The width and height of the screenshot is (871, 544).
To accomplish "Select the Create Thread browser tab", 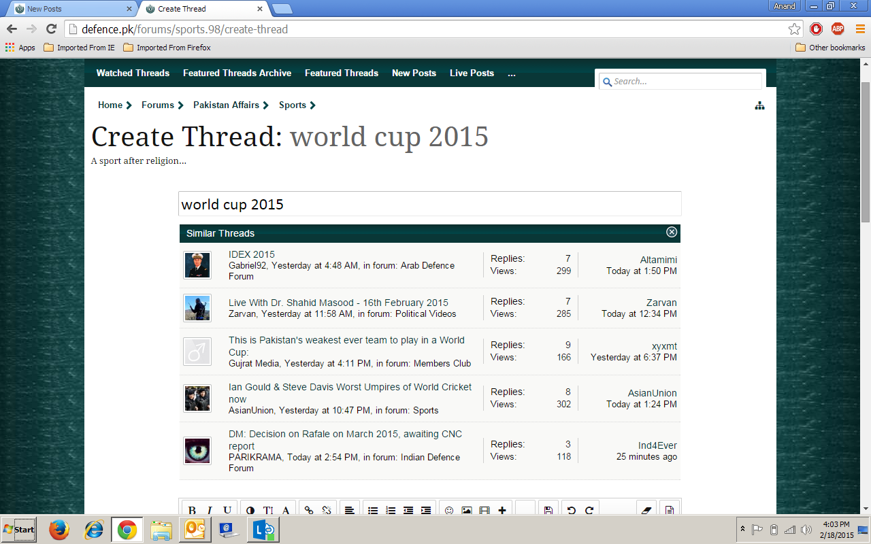I will tap(205, 9).
